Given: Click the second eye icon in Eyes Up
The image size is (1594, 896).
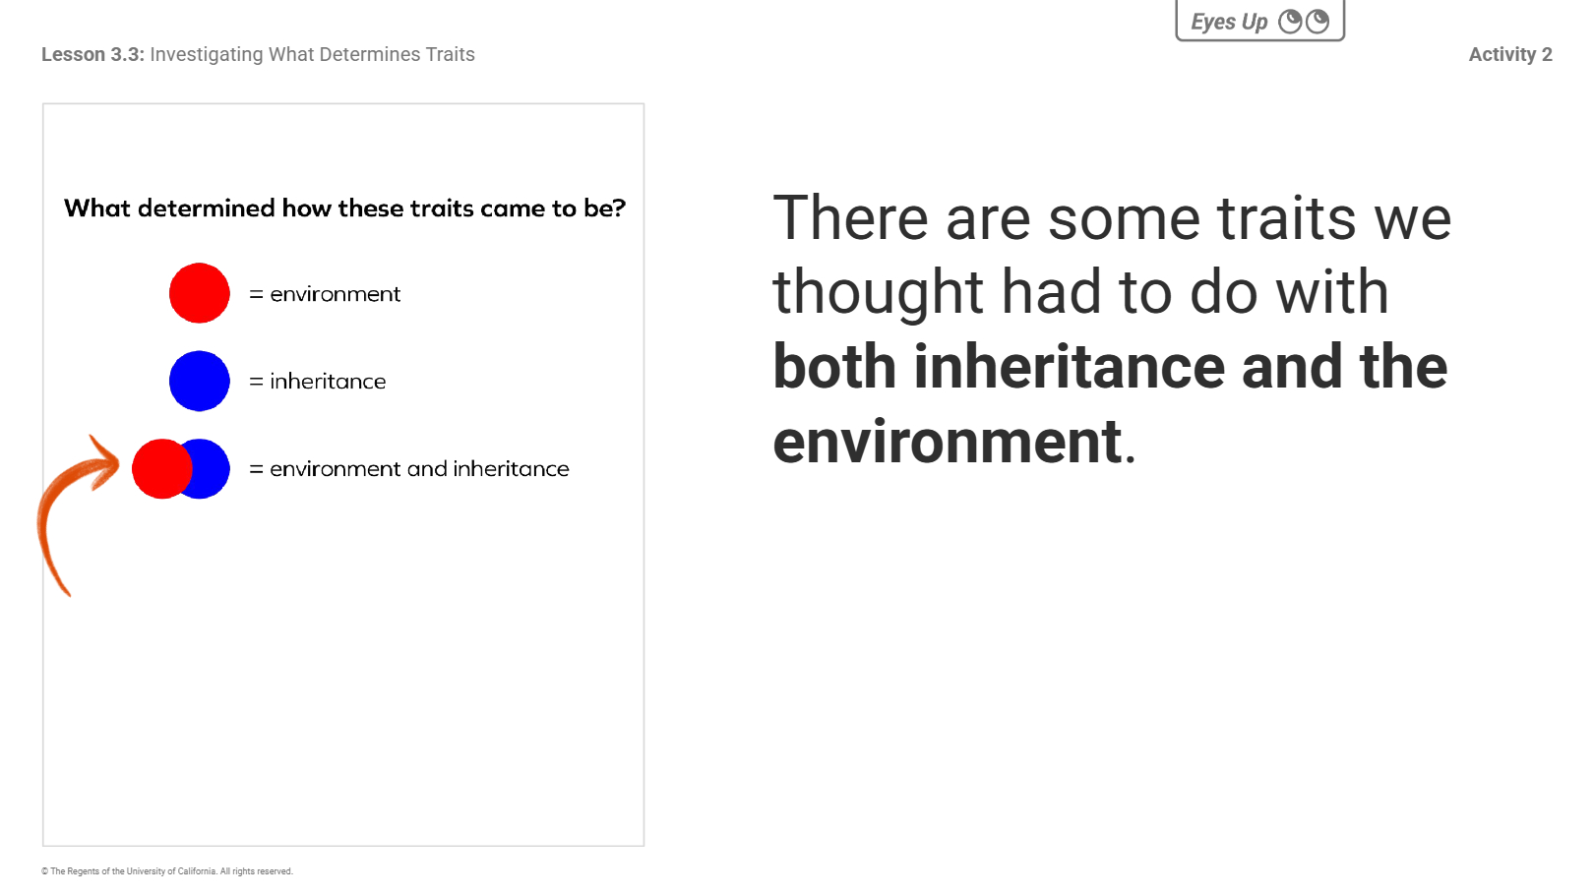Looking at the screenshot, I should pyautogui.click(x=1318, y=22).
